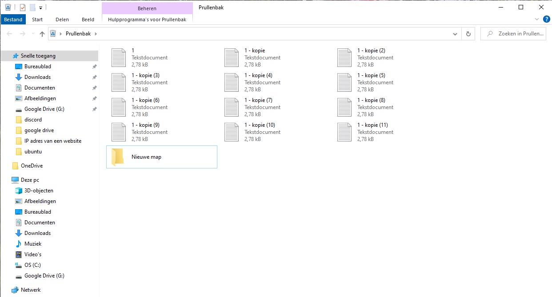552x297 pixels.
Task: Navigate to OS (C:) drive
Action: pyautogui.click(x=33, y=265)
